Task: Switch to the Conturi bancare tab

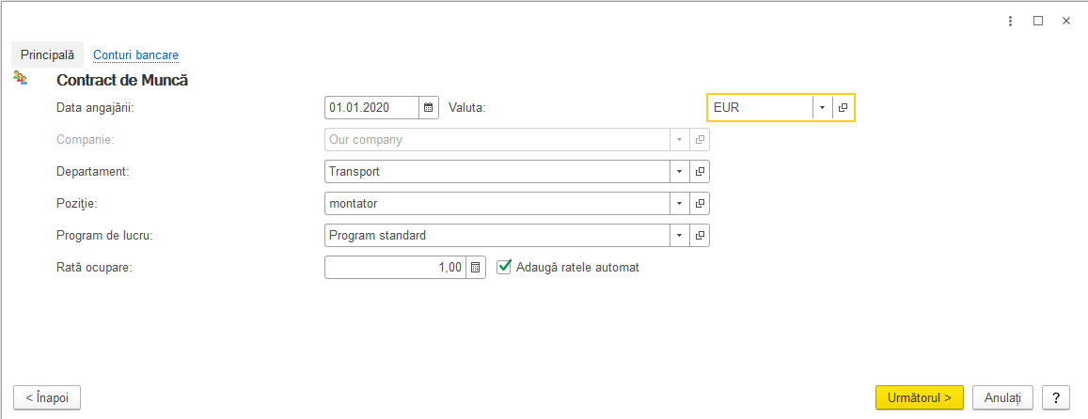Action: 136,54
